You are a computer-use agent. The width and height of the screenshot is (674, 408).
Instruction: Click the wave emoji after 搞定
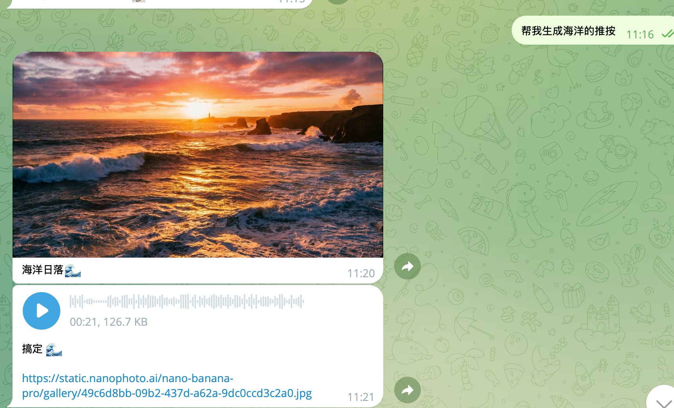click(54, 349)
